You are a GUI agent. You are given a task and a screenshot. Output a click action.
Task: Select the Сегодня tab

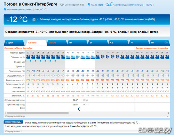[x=36, y=43]
